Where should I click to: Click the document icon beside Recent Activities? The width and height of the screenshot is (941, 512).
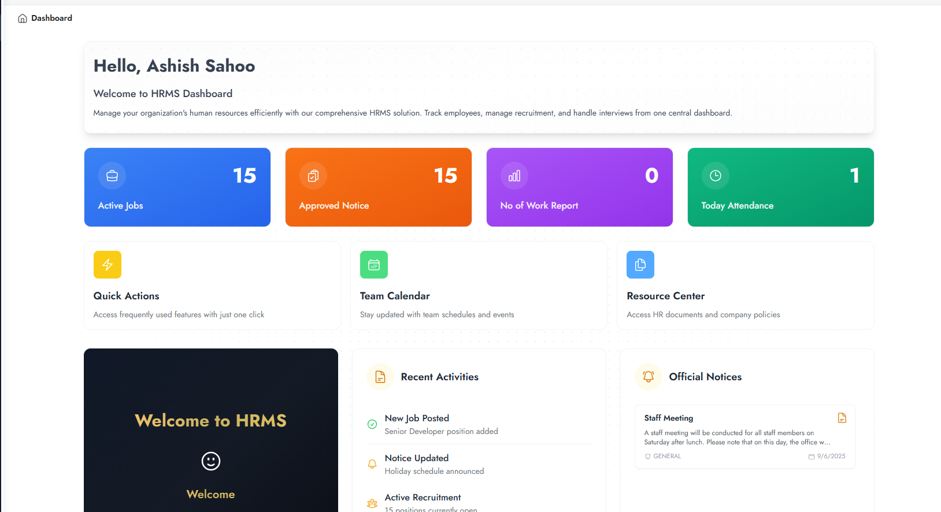coord(380,377)
